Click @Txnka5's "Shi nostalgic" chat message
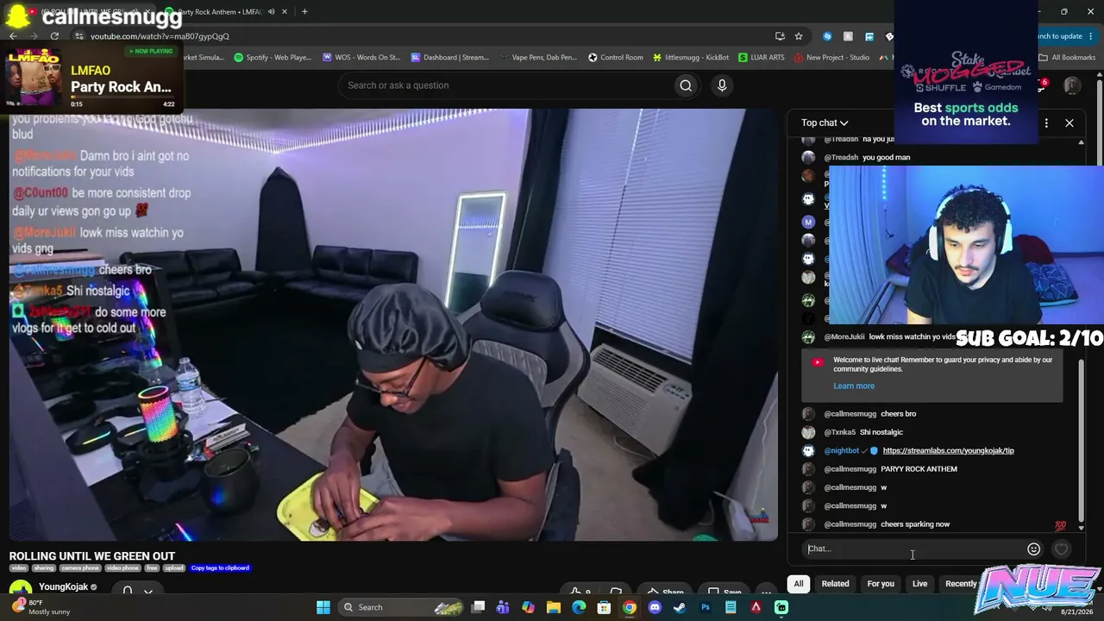 tap(881, 432)
